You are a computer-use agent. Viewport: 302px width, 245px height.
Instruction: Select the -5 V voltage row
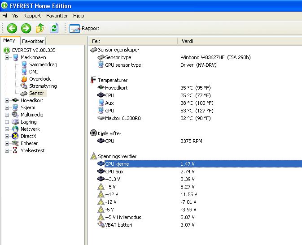195,210
